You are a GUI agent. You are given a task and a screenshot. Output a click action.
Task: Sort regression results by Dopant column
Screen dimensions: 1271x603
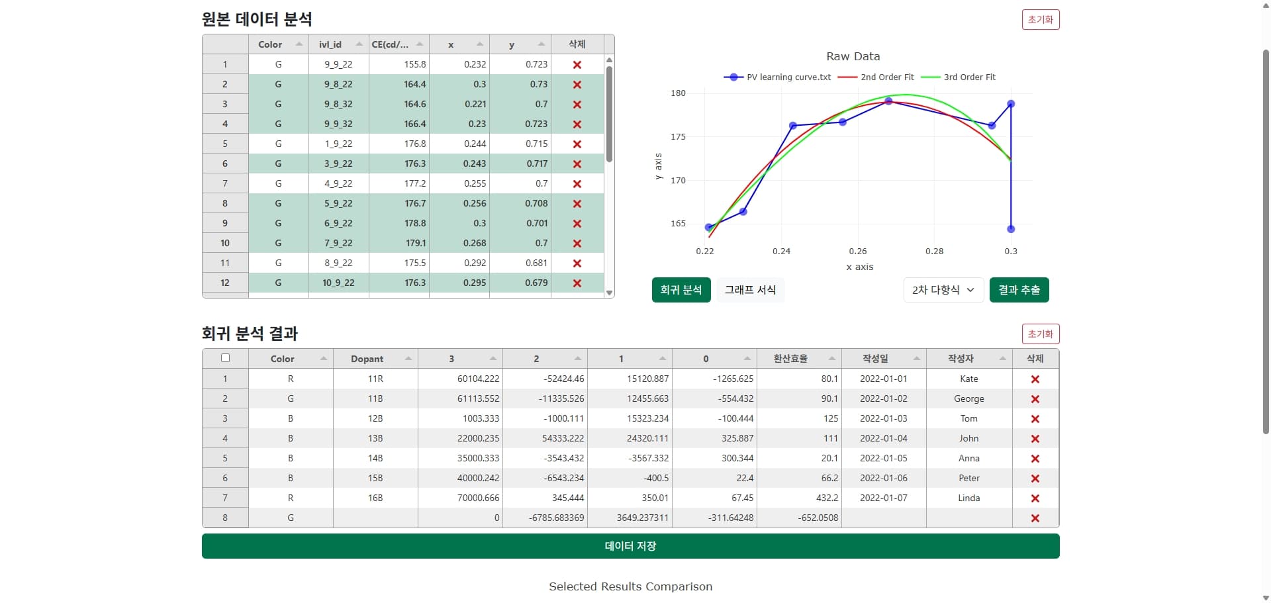[408, 359]
